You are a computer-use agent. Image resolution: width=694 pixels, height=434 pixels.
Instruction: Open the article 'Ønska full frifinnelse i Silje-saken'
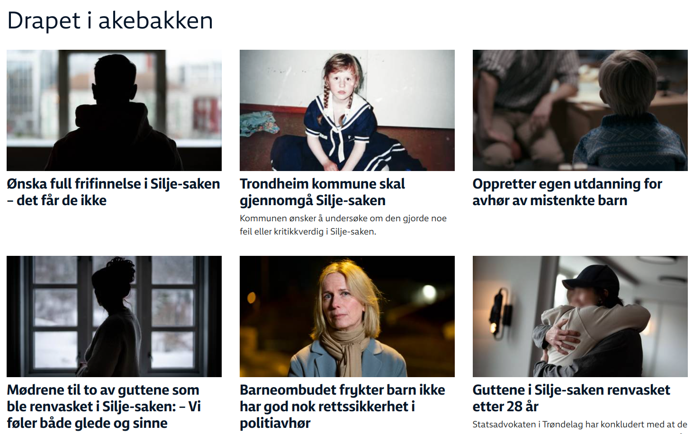pos(113,192)
